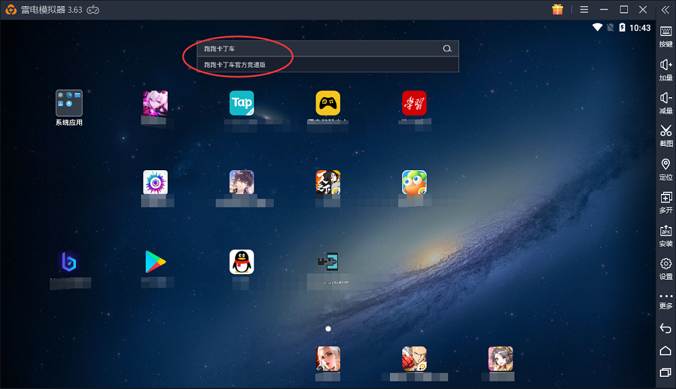Click the Android back arrow button

pyautogui.click(x=666, y=329)
